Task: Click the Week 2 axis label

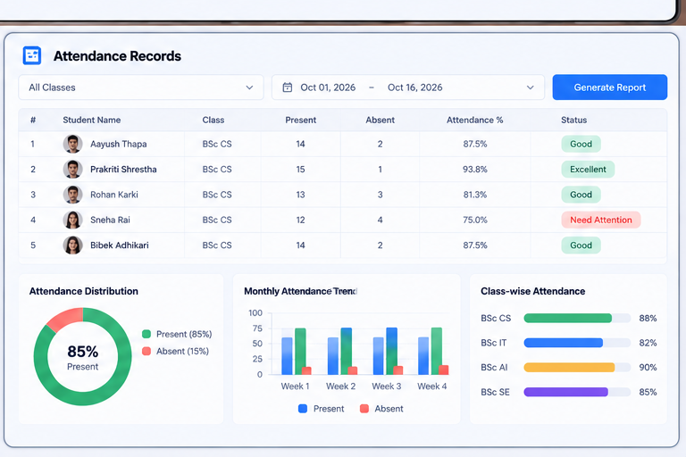Action: tap(341, 386)
